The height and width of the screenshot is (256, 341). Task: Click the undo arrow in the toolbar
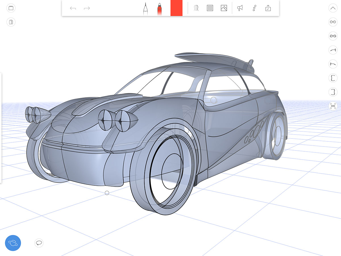(x=73, y=8)
